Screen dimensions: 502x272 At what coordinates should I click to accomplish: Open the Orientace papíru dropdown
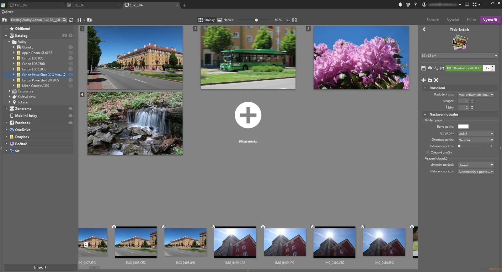tap(476, 140)
